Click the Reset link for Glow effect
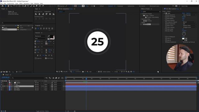Viewport: 199px width, 112px height. [x=183, y=13]
